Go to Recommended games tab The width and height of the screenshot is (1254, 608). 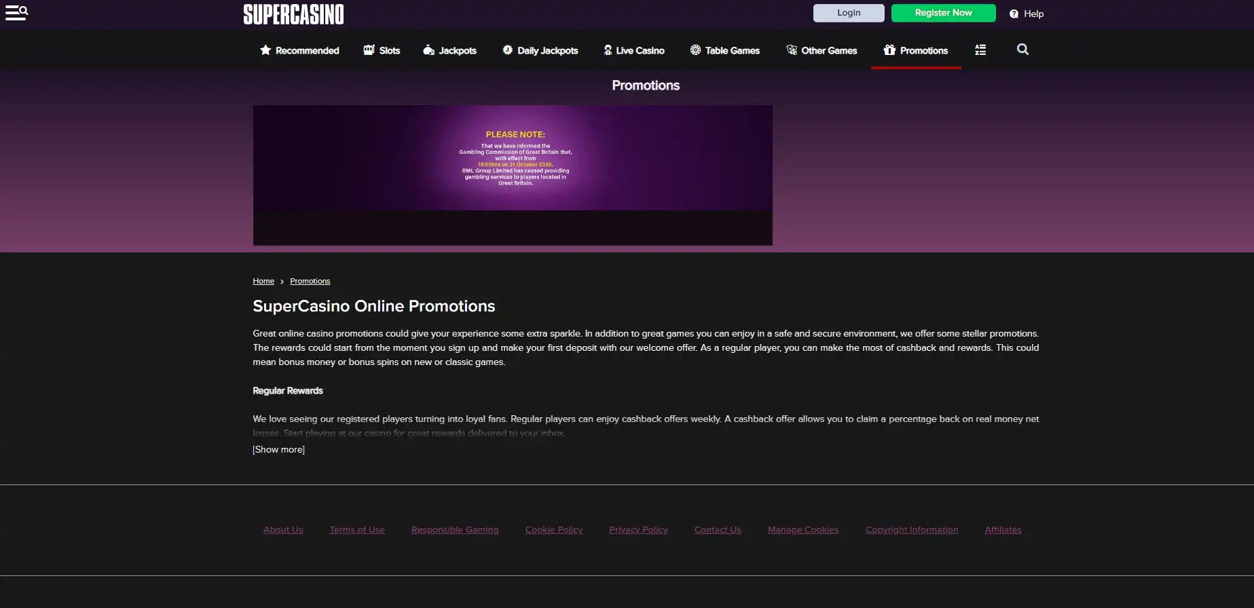(307, 51)
